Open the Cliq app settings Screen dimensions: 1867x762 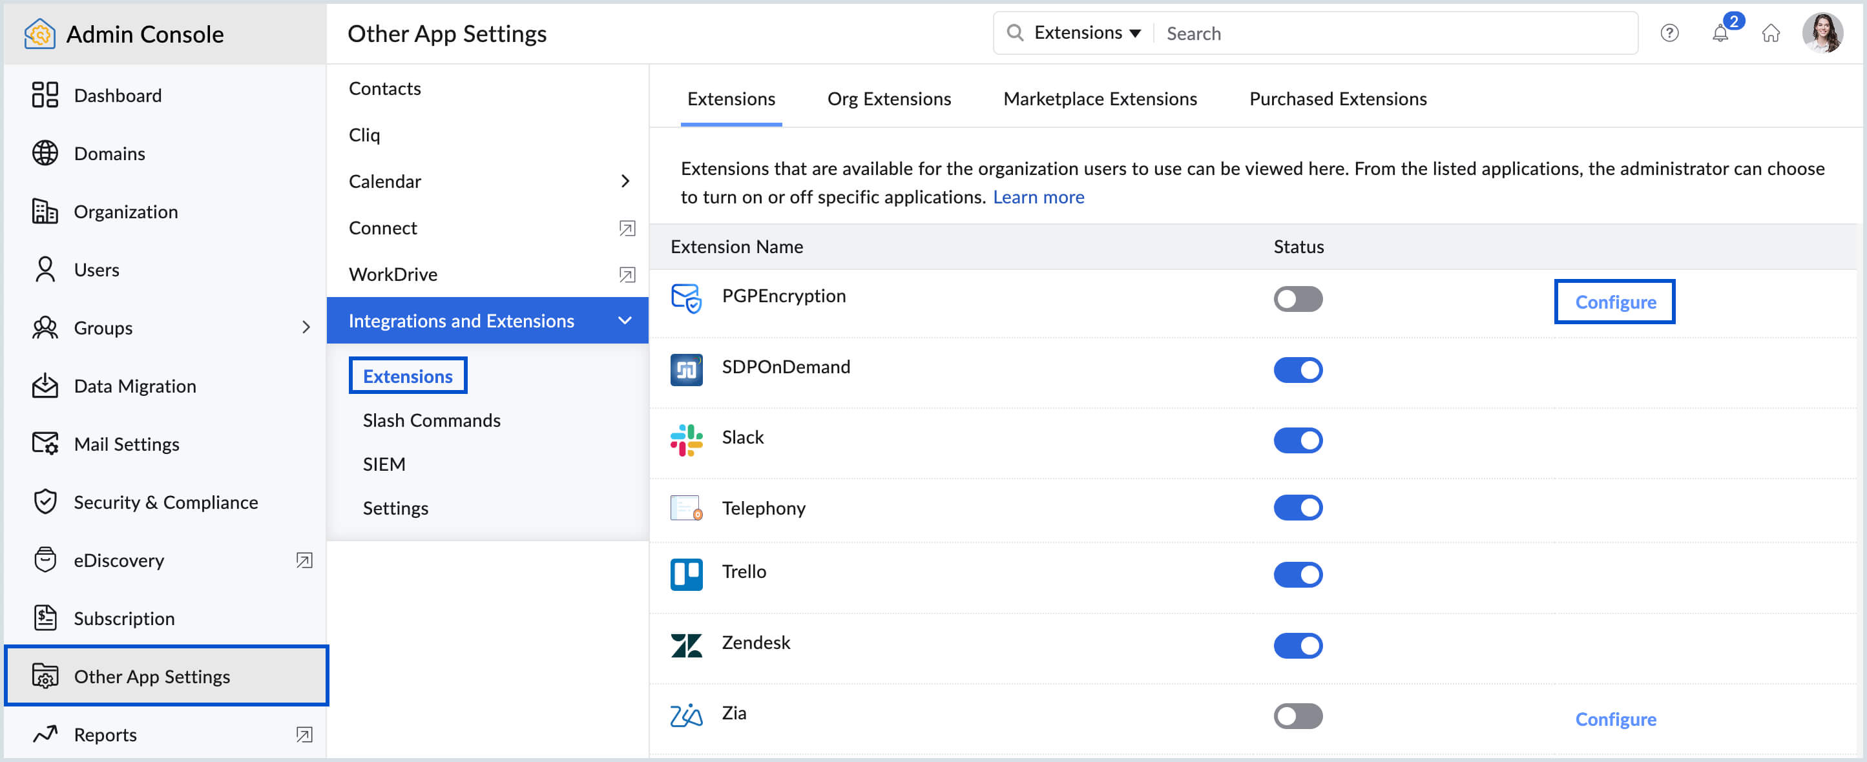(364, 135)
